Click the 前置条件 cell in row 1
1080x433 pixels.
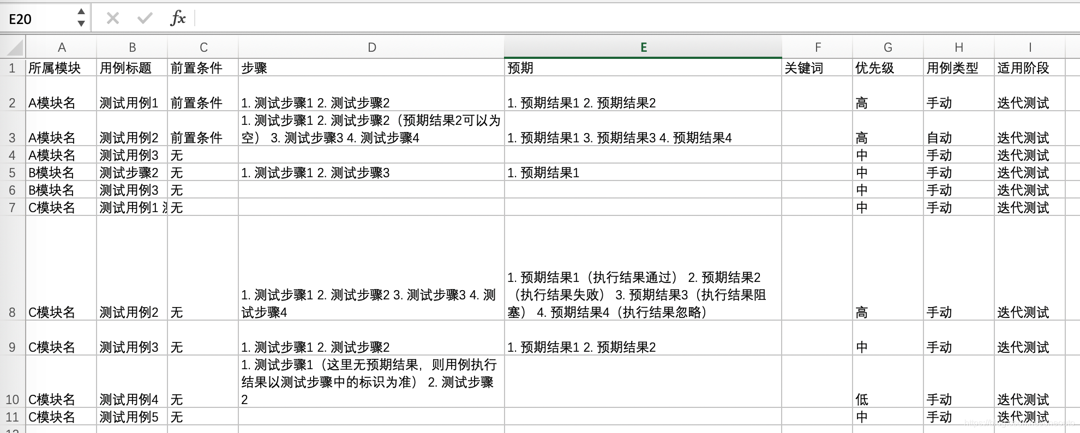click(203, 68)
